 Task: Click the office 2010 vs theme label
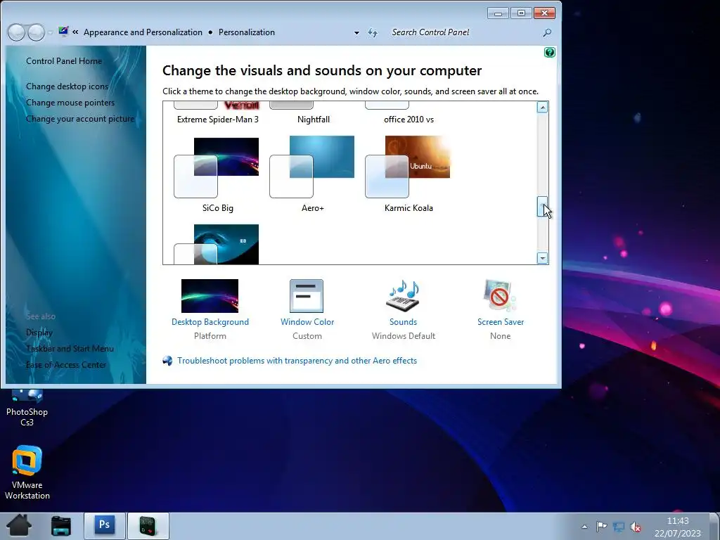click(x=409, y=120)
